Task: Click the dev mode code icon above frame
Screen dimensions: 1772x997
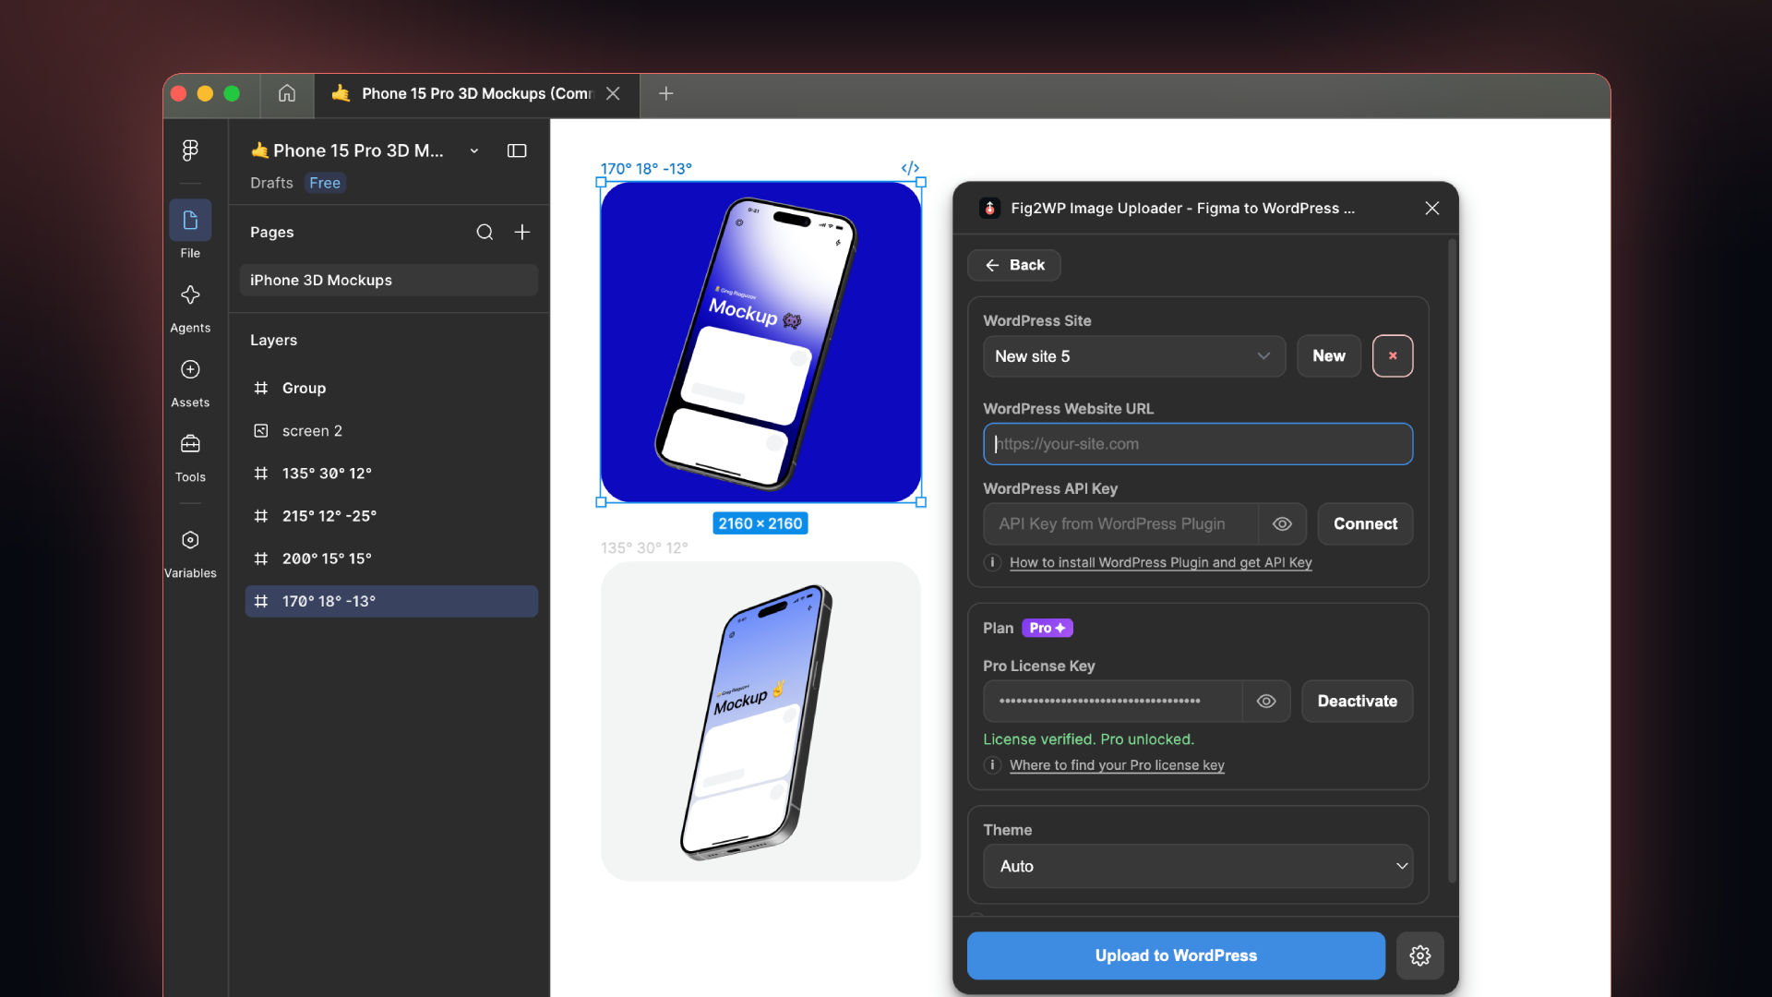Action: (x=910, y=168)
